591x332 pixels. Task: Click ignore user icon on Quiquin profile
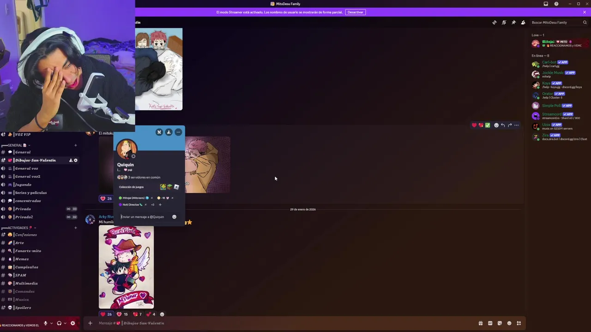(x=159, y=132)
